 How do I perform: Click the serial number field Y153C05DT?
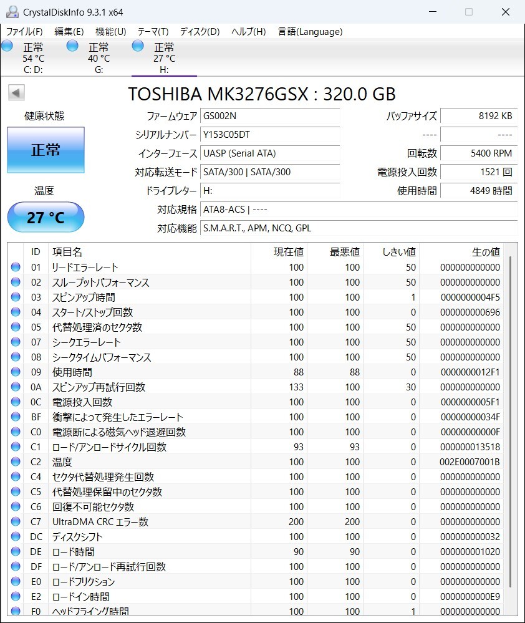[x=270, y=134]
